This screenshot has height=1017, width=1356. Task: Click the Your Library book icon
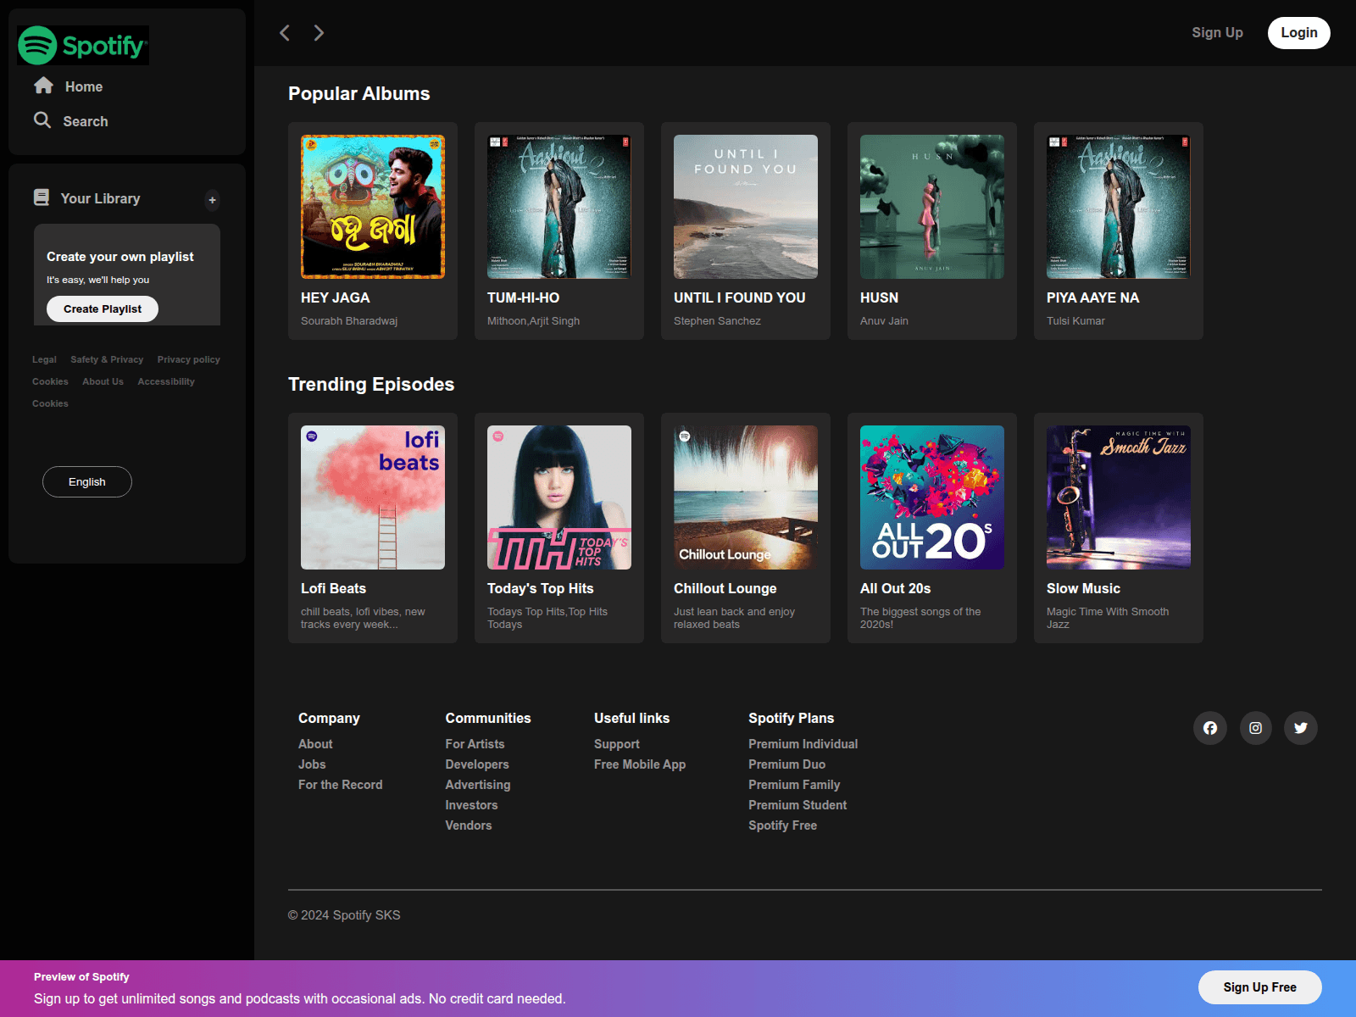pos(42,197)
